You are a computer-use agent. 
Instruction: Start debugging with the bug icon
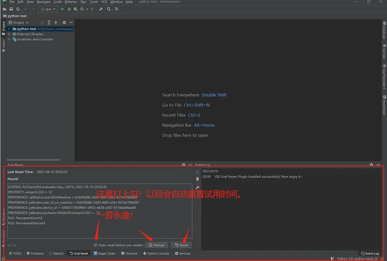[69, 9]
